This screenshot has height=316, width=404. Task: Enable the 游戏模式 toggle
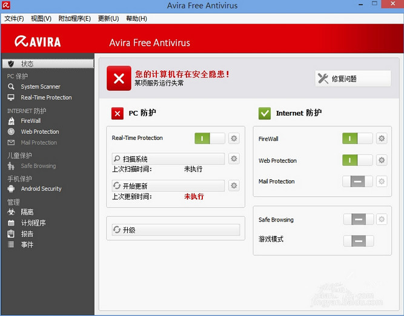358,240
